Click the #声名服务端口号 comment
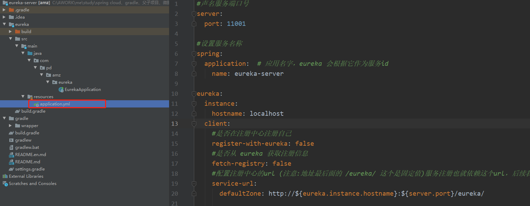Viewport: 530px width, 206px height. tap(223, 4)
